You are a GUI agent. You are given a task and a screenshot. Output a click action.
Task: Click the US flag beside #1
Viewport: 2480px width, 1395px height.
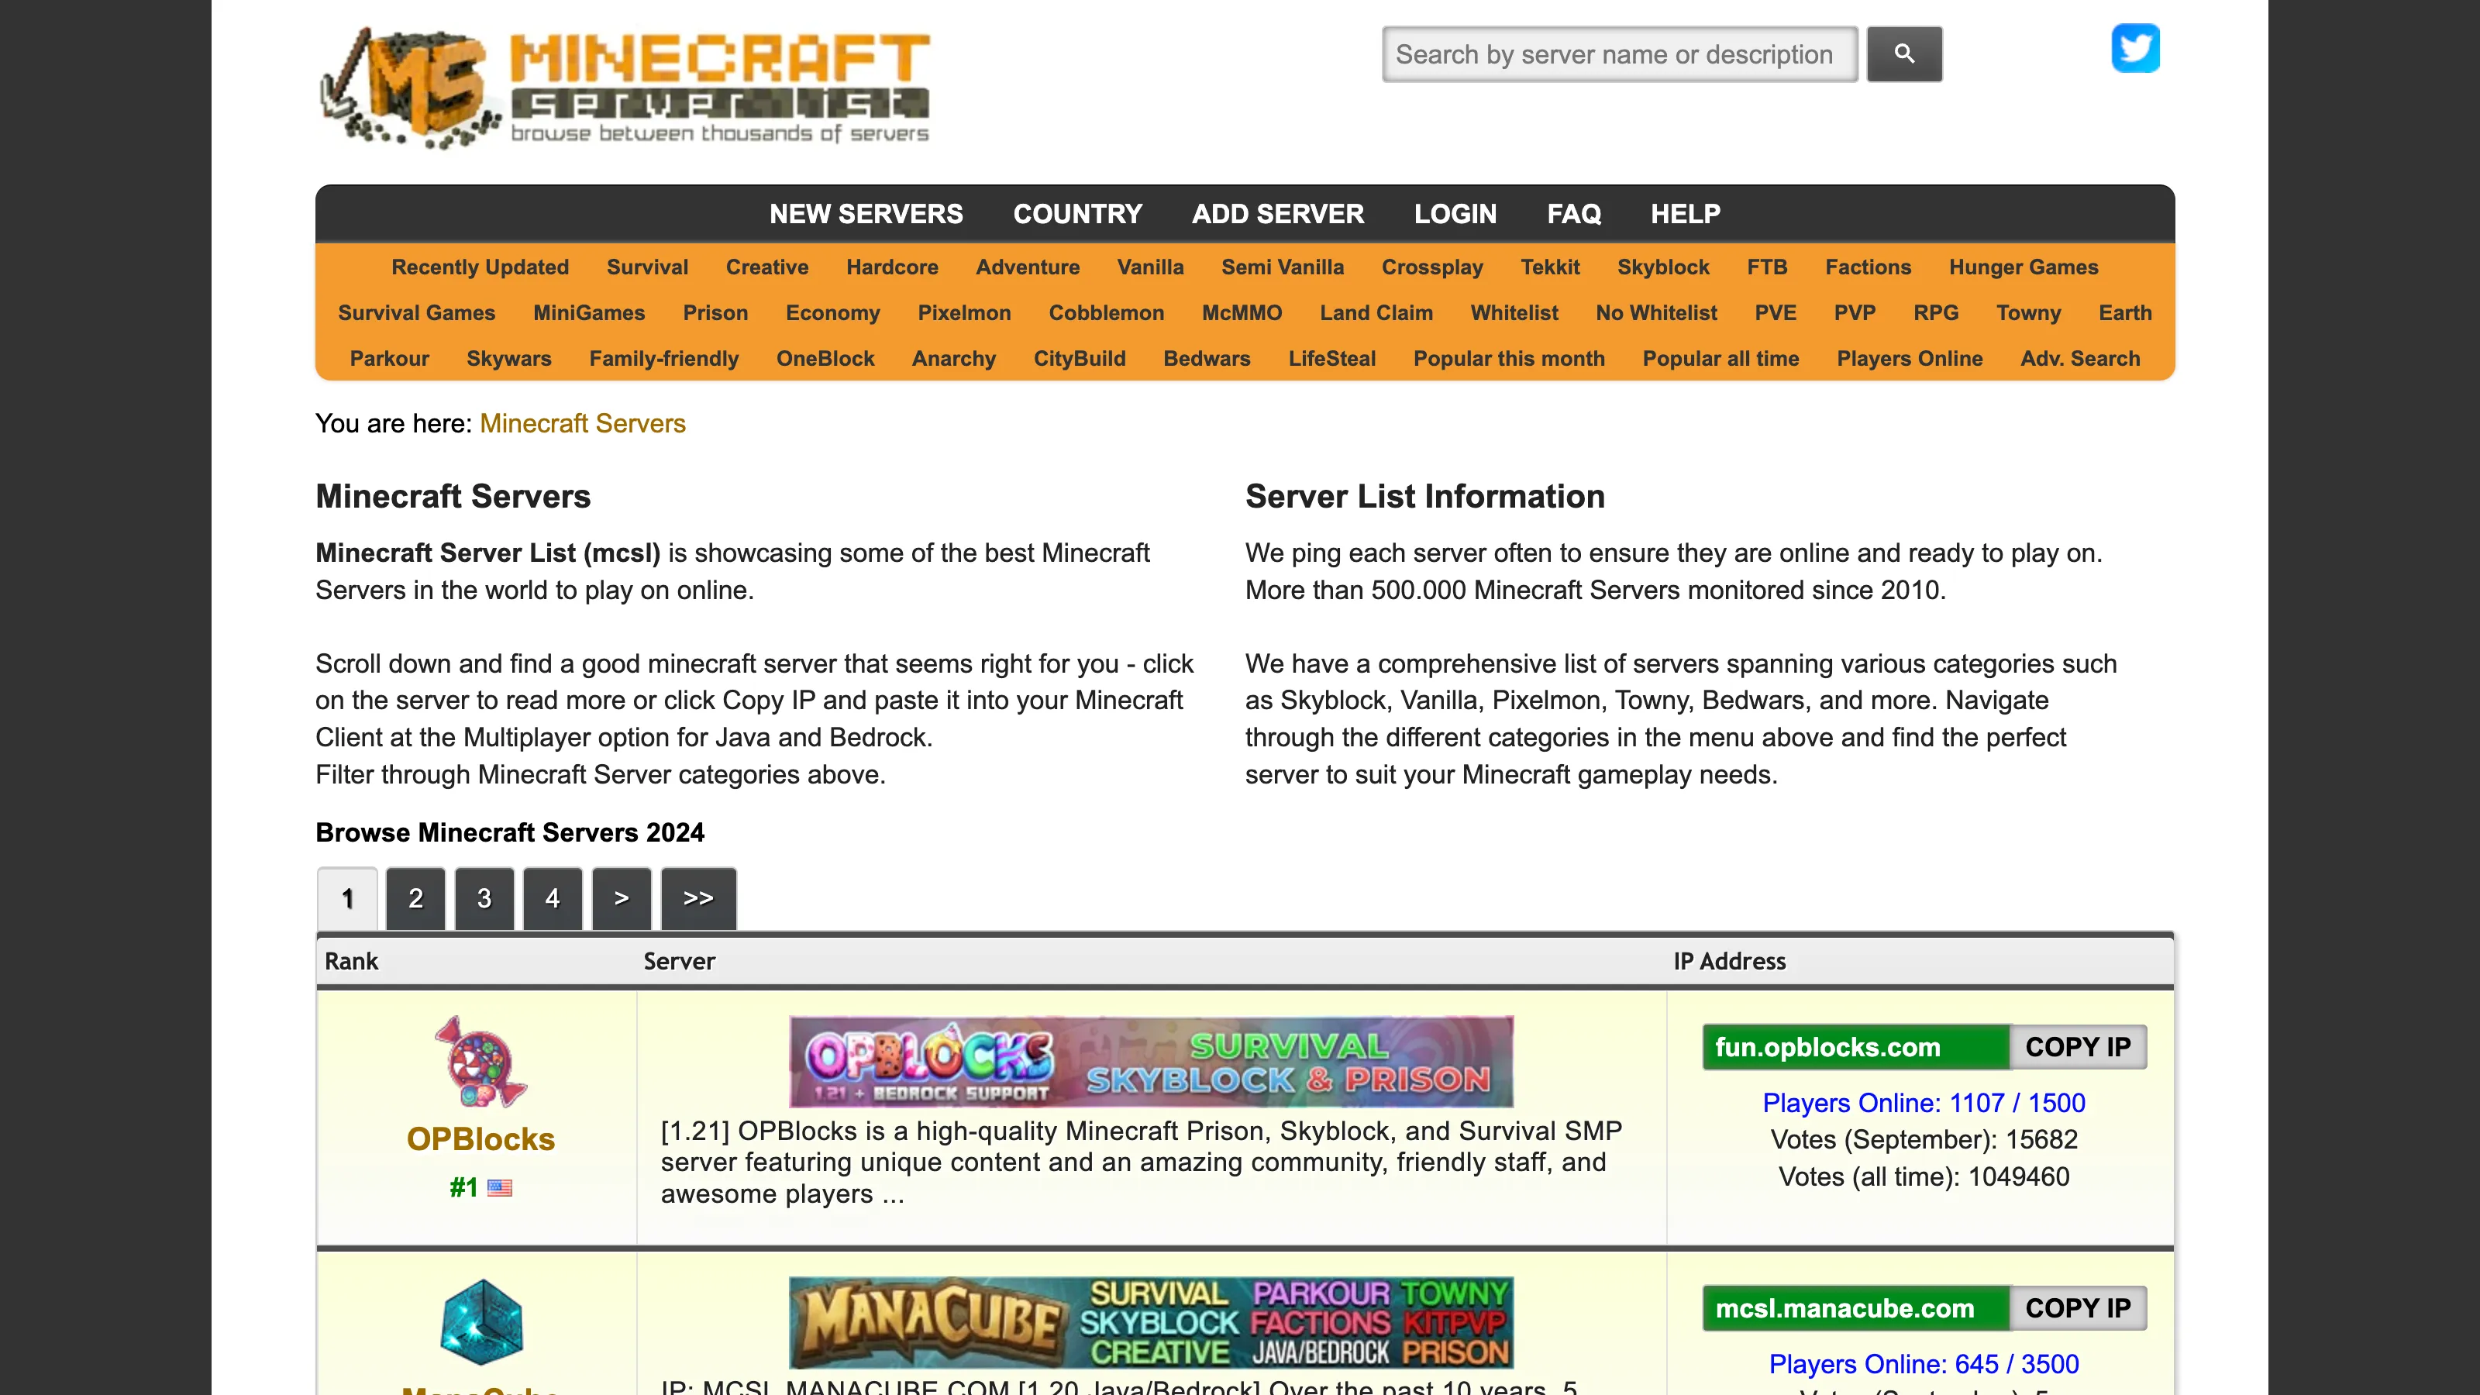500,1188
